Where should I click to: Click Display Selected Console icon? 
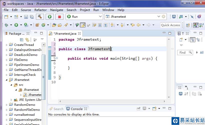tap(144, 109)
